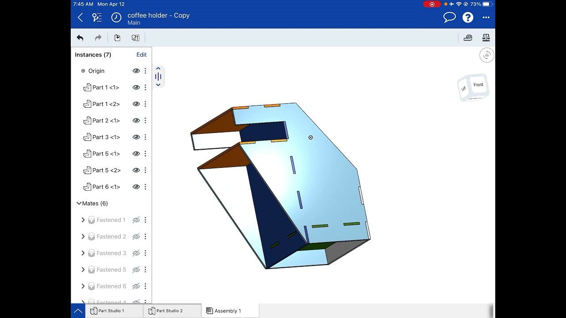Image resolution: width=566 pixels, height=318 pixels.
Task: Select the Assembly 1 tab
Action: click(x=230, y=311)
